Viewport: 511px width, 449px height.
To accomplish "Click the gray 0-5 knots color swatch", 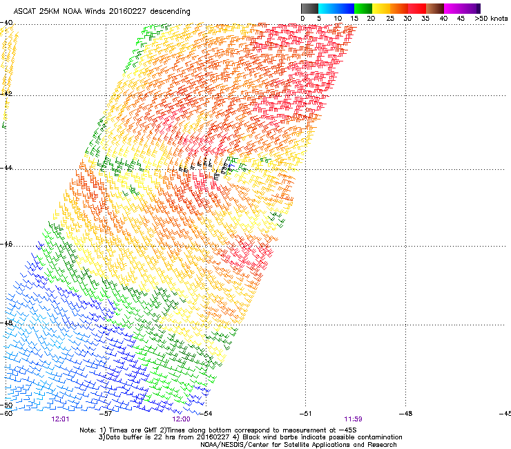I will 309,8.
